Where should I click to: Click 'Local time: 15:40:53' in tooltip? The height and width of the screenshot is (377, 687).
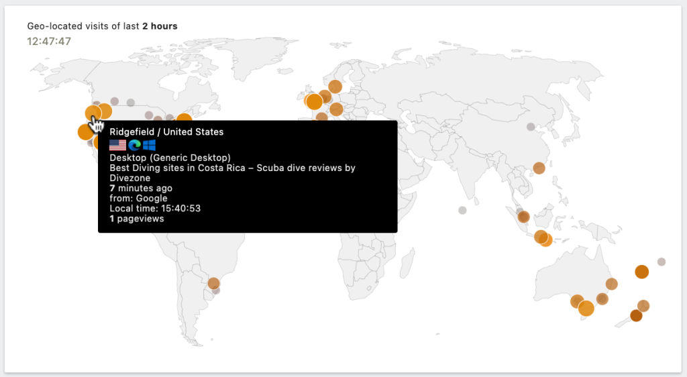click(x=155, y=209)
